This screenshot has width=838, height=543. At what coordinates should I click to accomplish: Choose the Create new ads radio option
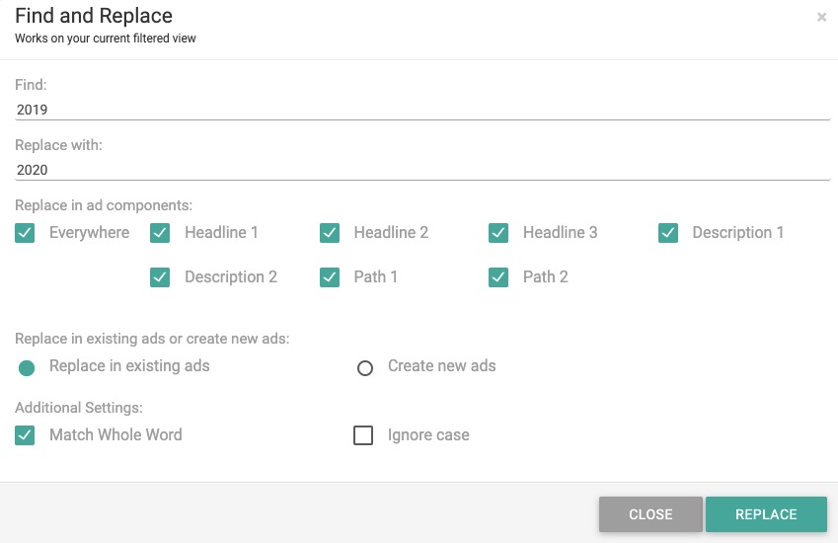point(365,367)
